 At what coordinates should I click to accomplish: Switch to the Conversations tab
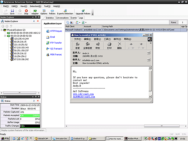click(62, 18)
